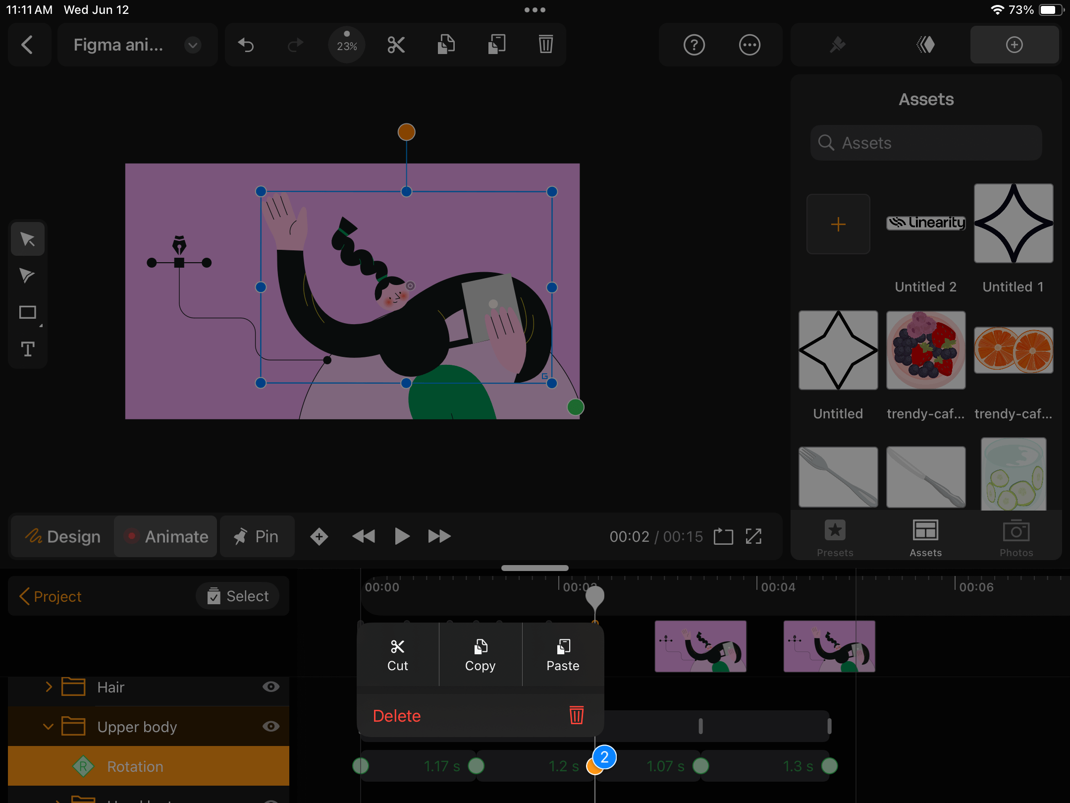Image resolution: width=1070 pixels, height=803 pixels.
Task: Click the Delete/trash icon in toolbar
Action: (546, 46)
